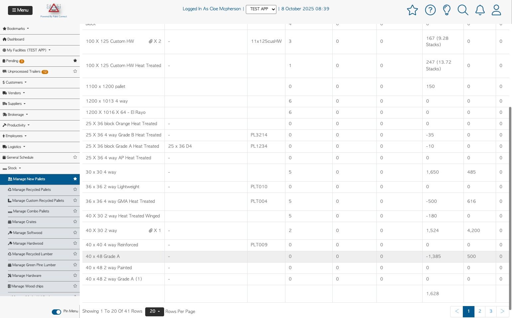Expand My Facilities (TEST APP) menu
This screenshot has height=318, width=512.
pos(27,50)
